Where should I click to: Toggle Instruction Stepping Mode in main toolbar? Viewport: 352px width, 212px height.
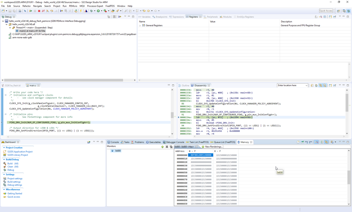point(61,11)
